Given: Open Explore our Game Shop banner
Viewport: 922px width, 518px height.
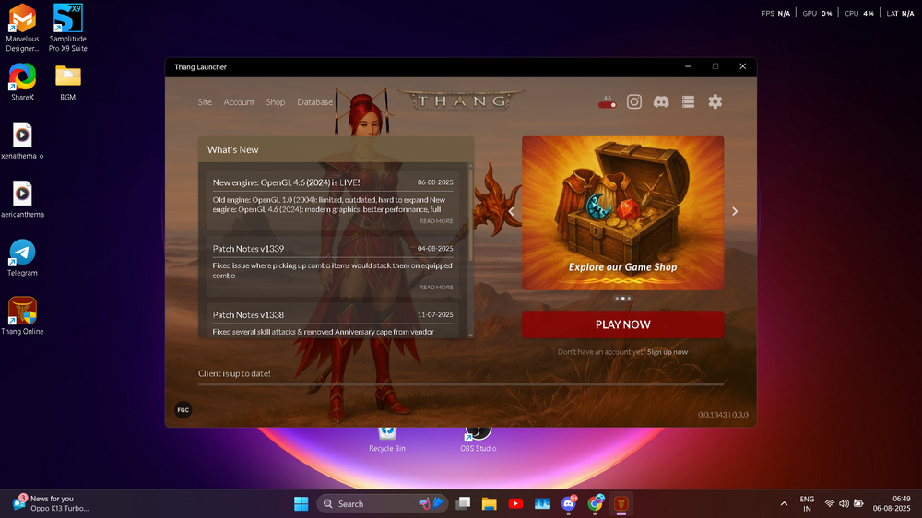Looking at the screenshot, I should [622, 213].
